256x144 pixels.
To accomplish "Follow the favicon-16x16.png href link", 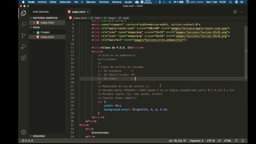I will pyautogui.click(x=201, y=36).
